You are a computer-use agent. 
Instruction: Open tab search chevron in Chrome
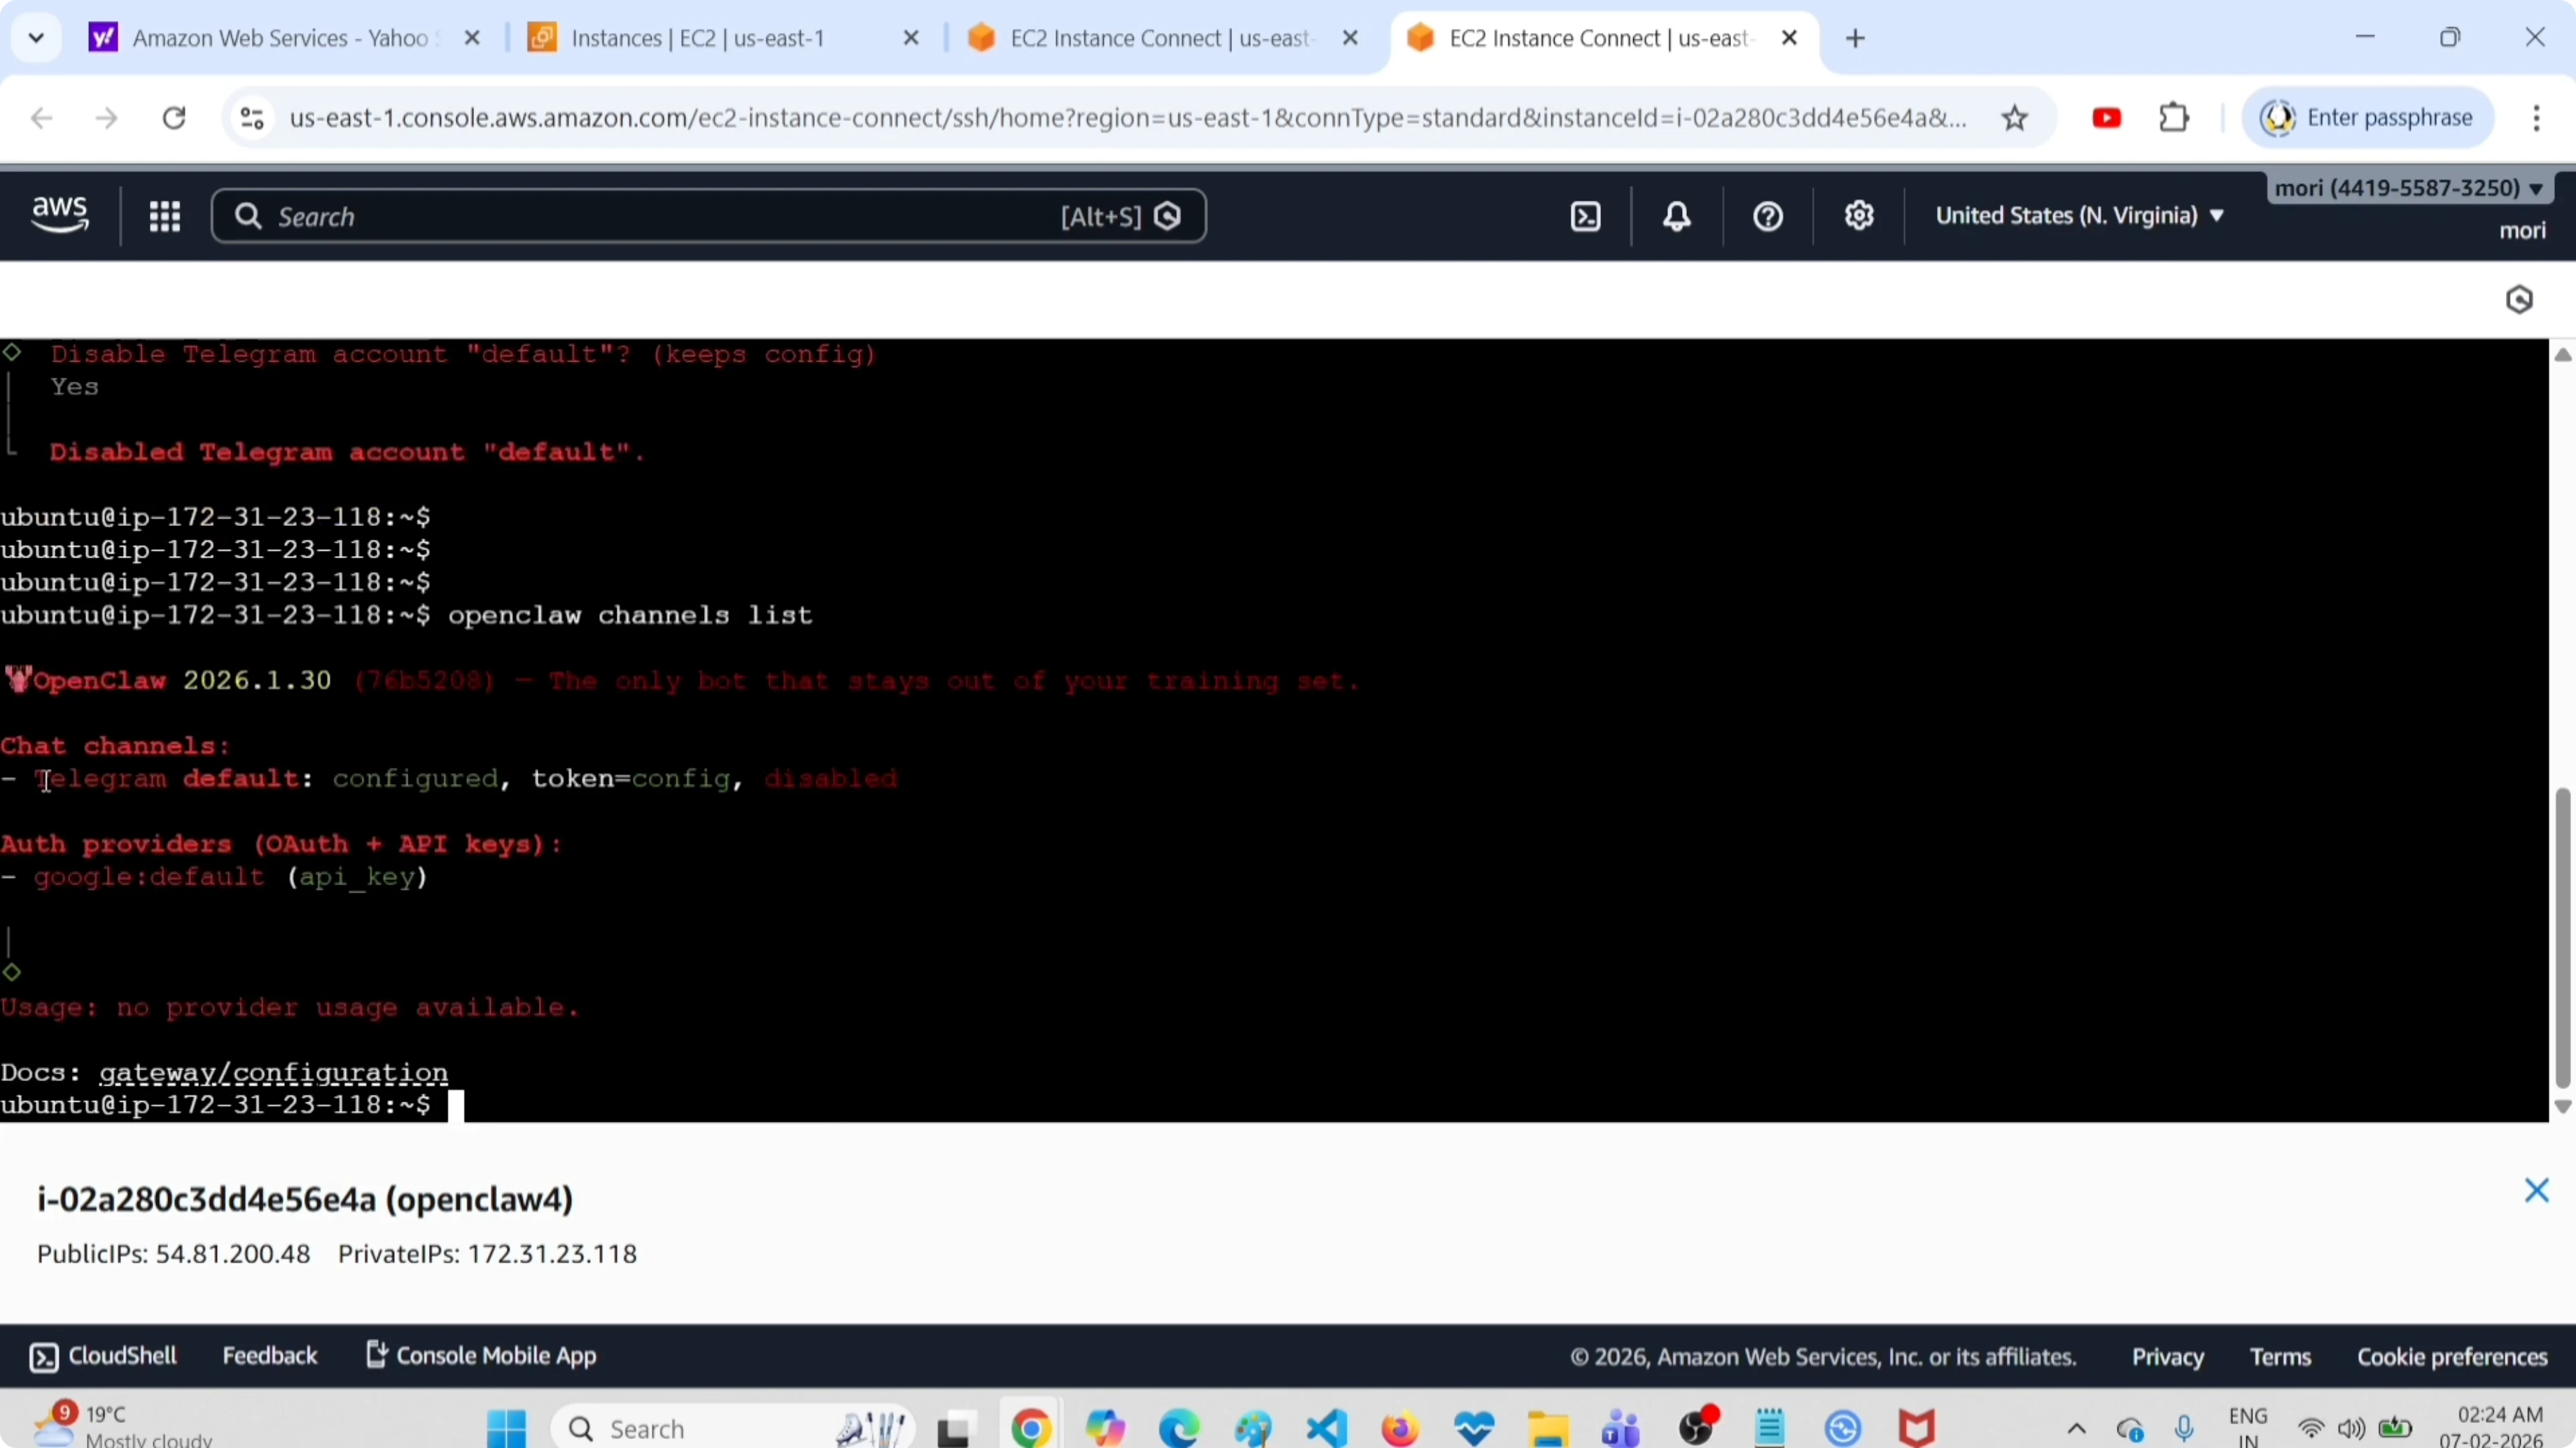[x=36, y=38]
